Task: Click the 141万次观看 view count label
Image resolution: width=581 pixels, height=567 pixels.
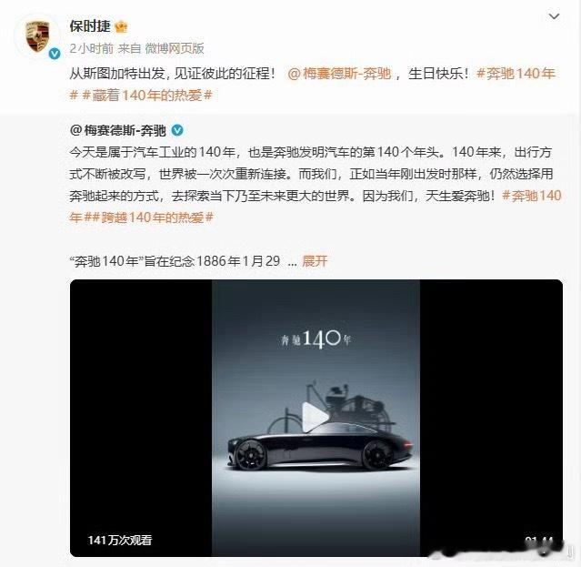Action: point(120,540)
